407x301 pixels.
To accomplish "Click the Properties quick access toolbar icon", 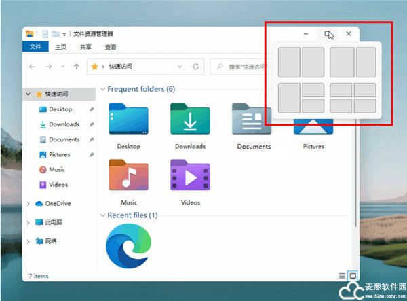I will (45, 34).
